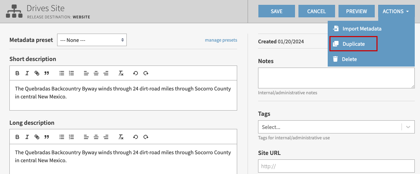Clear formatting in Long description editor
This screenshot has width=420, height=174.
coord(121,137)
